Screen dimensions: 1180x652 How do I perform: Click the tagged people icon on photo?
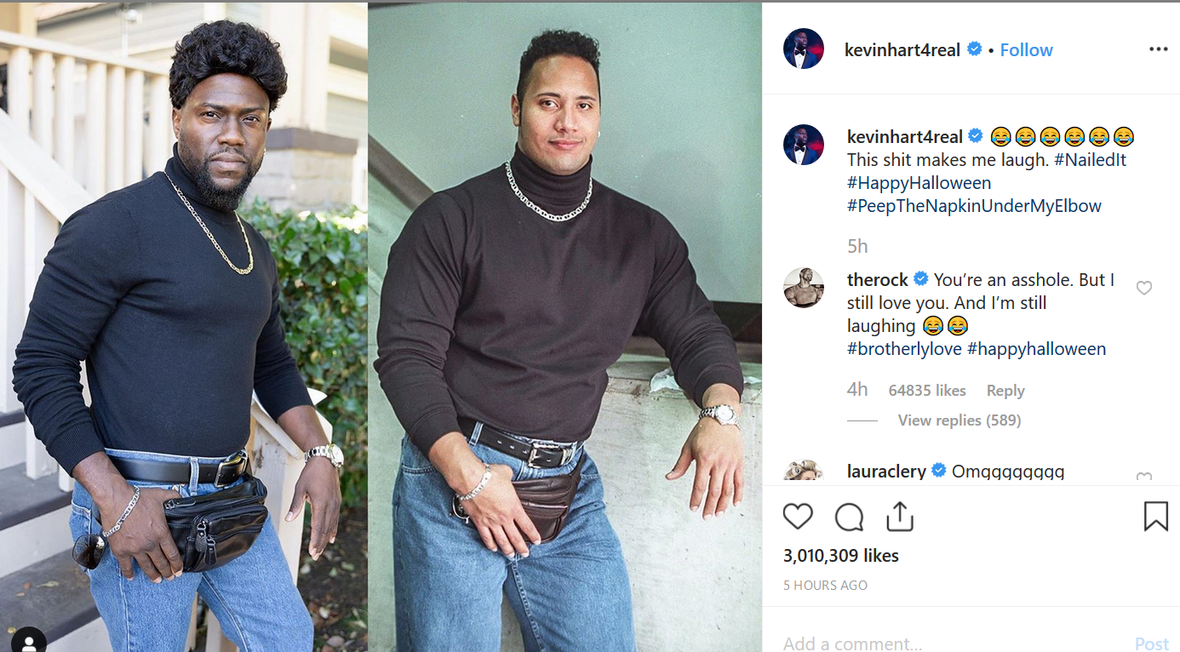point(29,640)
